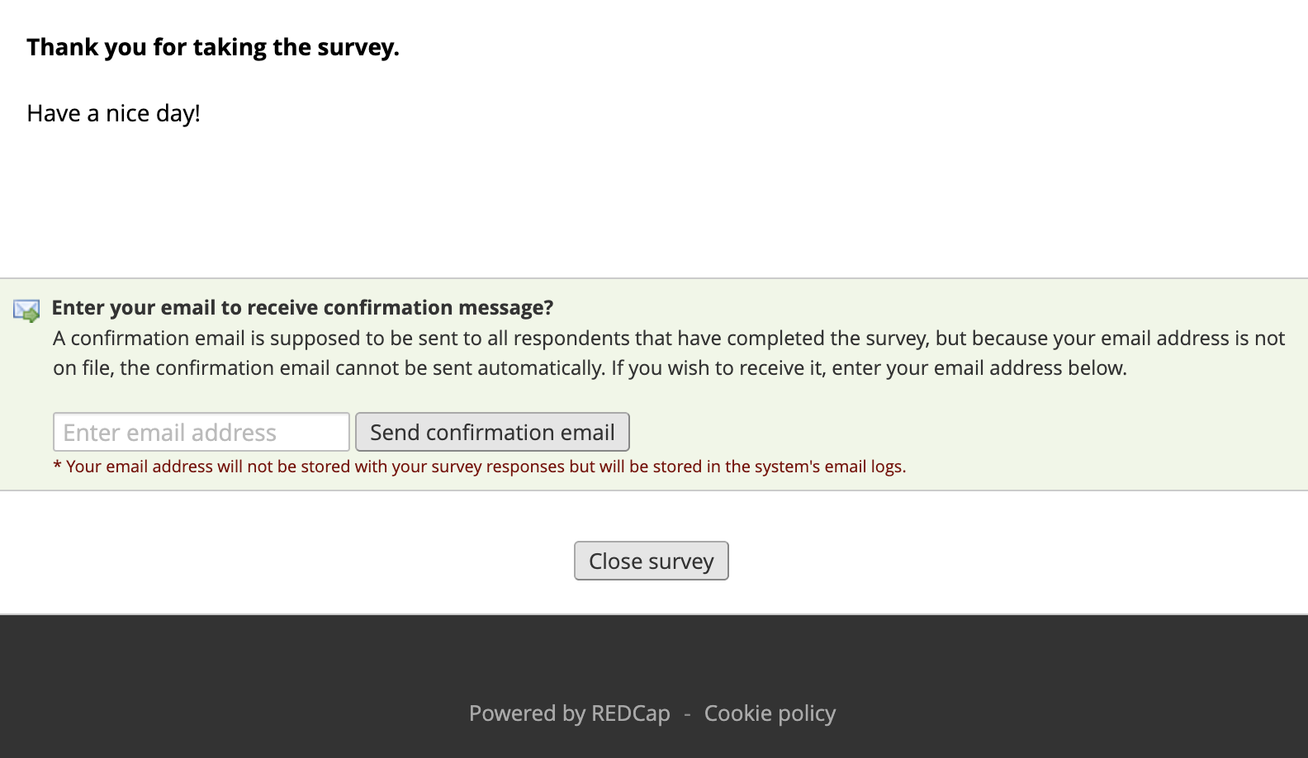Focus the Enter email address field
This screenshot has height=758, width=1308.
coord(201,432)
